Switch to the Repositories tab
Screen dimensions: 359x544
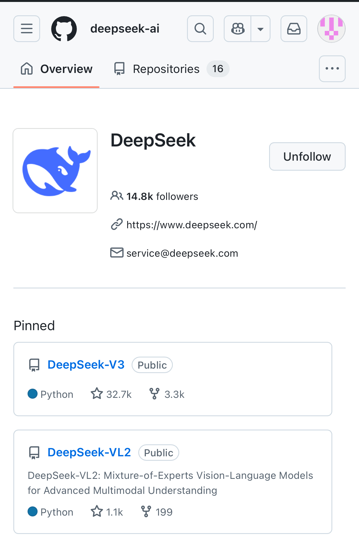[166, 69]
